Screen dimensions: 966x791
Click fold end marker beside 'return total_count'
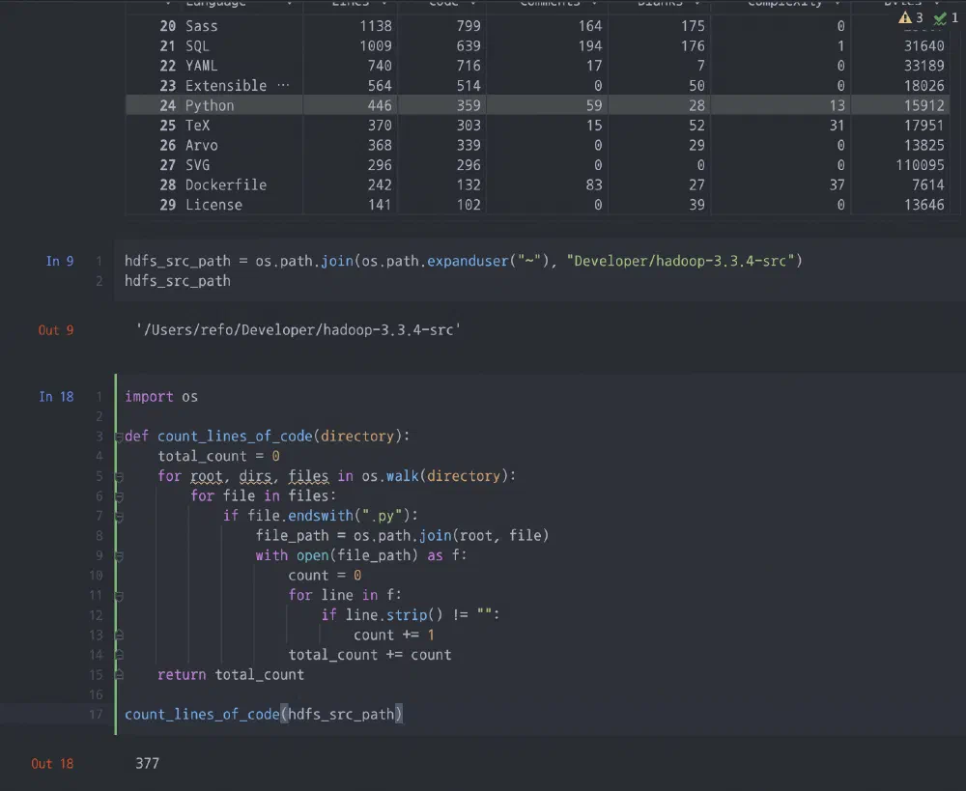pos(119,675)
